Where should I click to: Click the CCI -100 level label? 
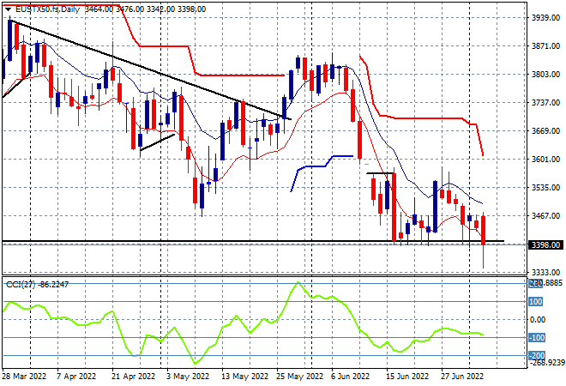[x=537, y=338]
